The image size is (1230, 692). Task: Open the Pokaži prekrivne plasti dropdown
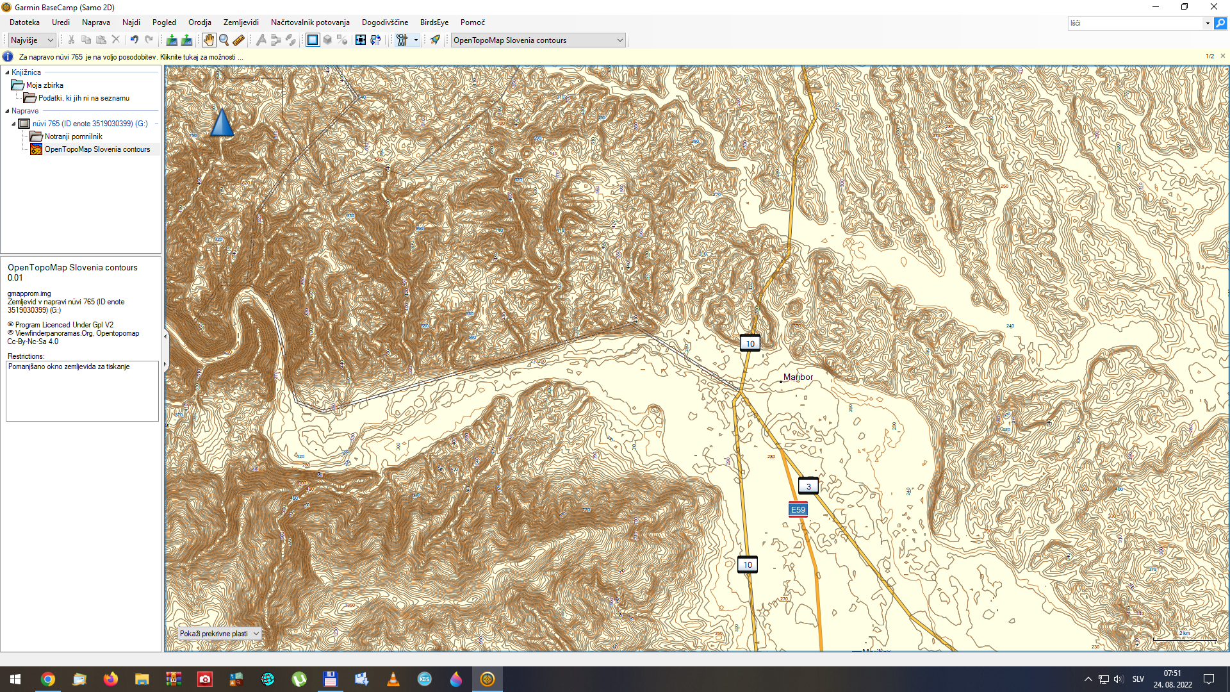coord(219,634)
